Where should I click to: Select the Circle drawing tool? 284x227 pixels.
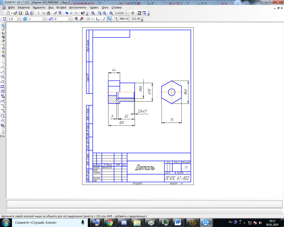point(3,77)
